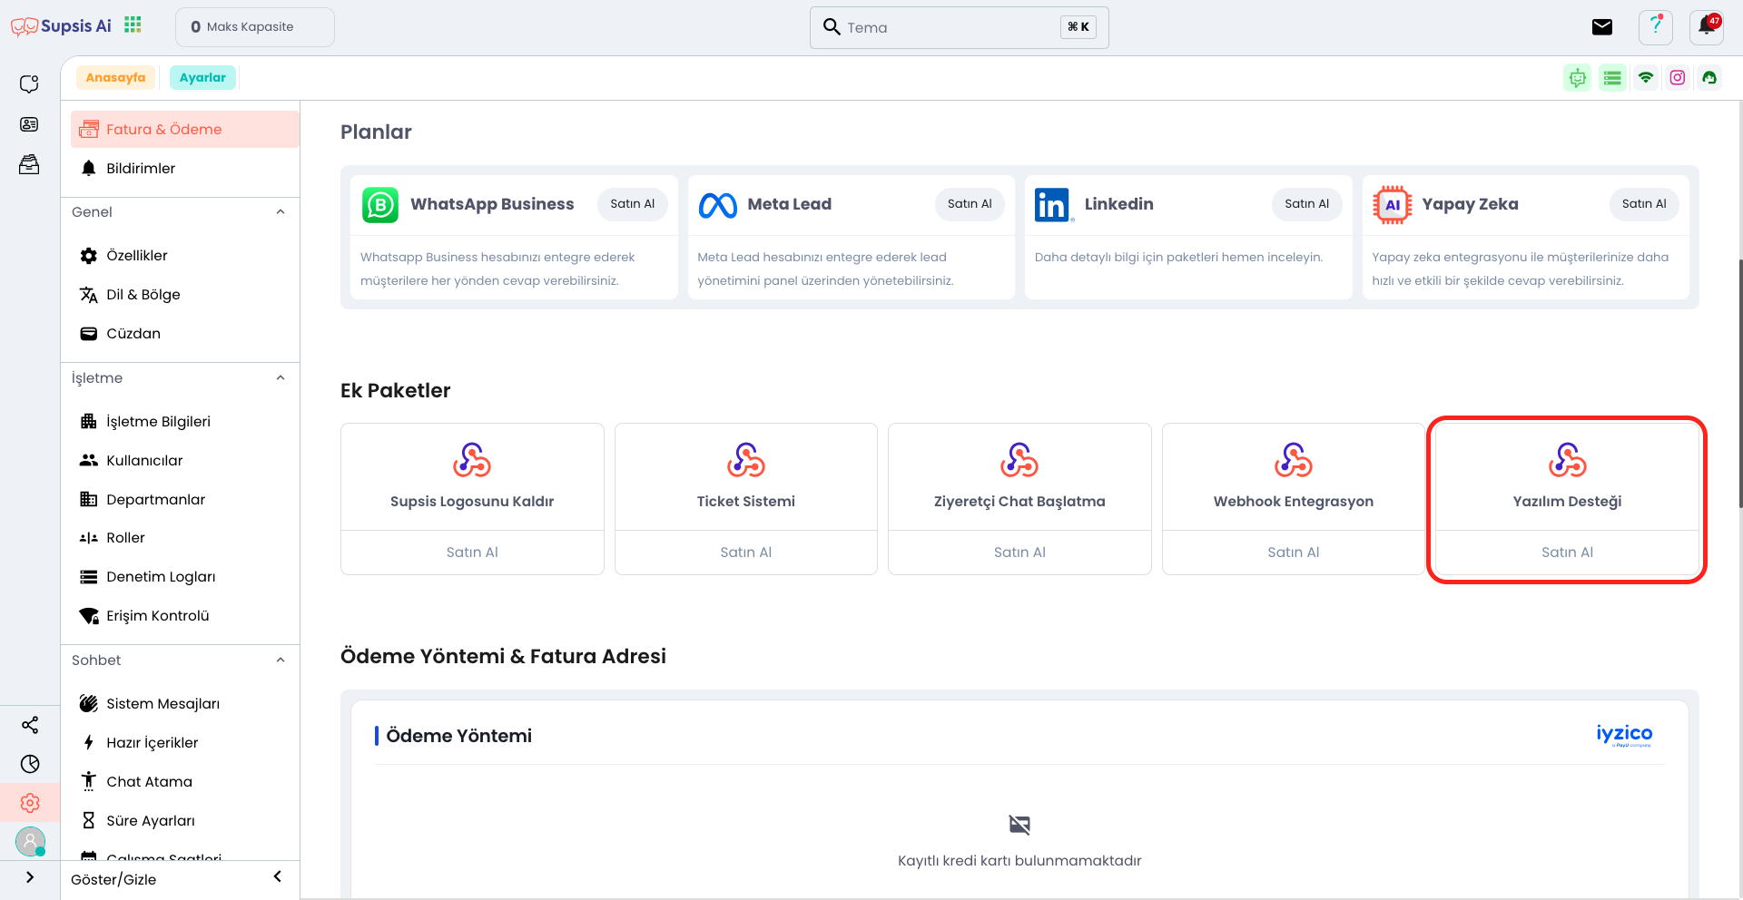Open the inbox tray icon in left rail
This screenshot has height=900, width=1743.
click(x=29, y=164)
